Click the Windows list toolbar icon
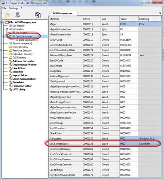Image resolution: width=164 pixels, height=180 pixels. click(38, 15)
